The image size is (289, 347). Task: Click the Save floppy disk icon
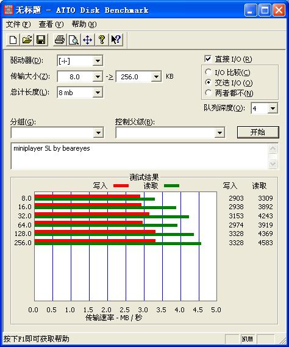click(41, 40)
